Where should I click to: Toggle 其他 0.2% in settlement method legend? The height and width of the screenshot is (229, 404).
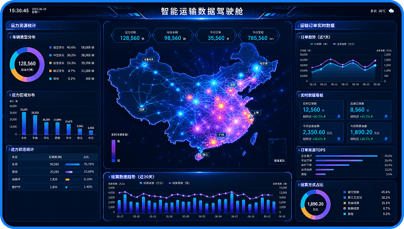click(x=348, y=214)
